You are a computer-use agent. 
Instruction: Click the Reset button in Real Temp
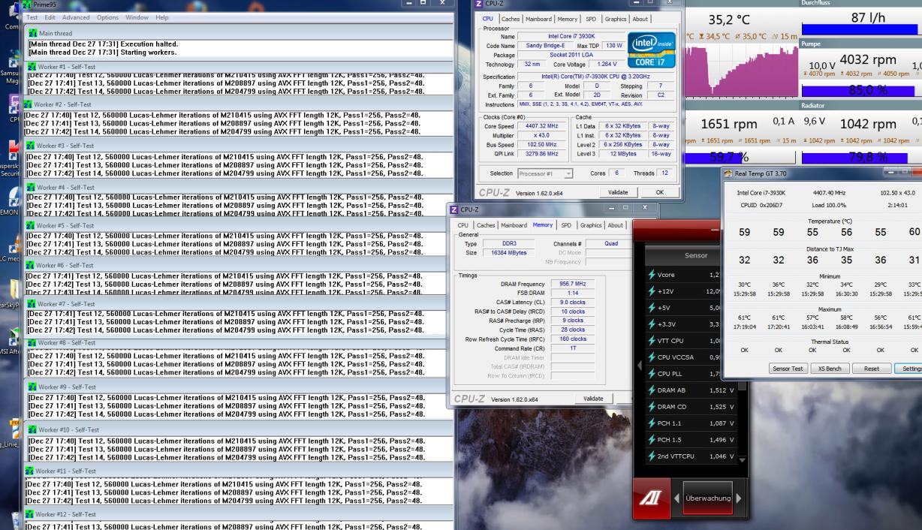click(x=872, y=369)
